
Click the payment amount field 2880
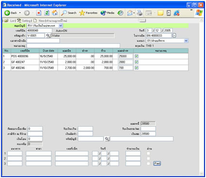pos(126,62)
